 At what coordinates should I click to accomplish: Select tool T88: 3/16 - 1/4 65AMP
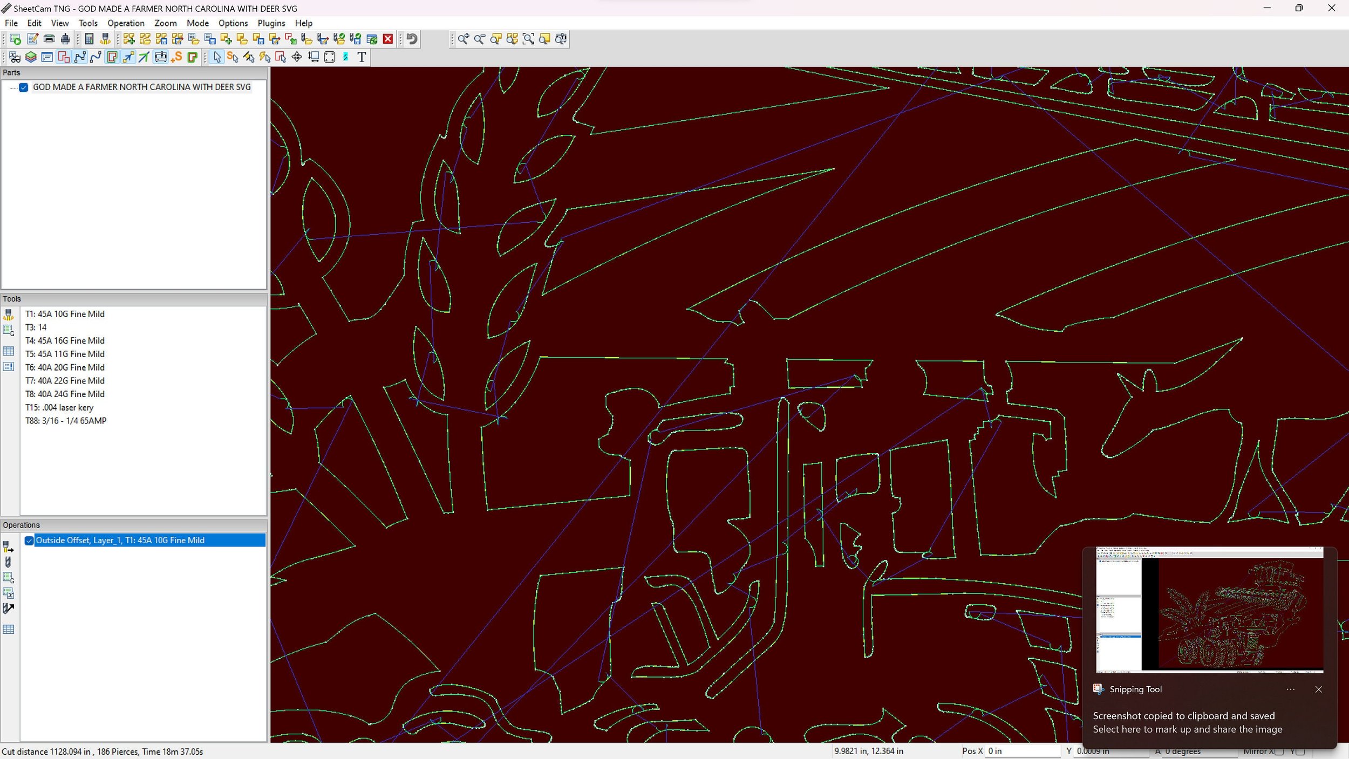(66, 421)
